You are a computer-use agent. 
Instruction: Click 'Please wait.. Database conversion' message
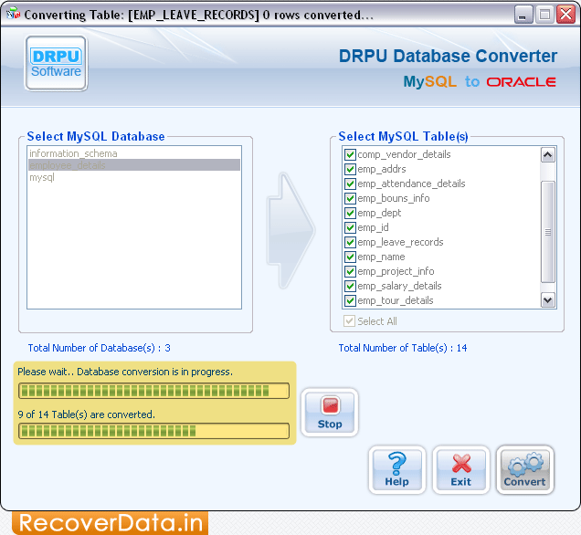tap(125, 372)
